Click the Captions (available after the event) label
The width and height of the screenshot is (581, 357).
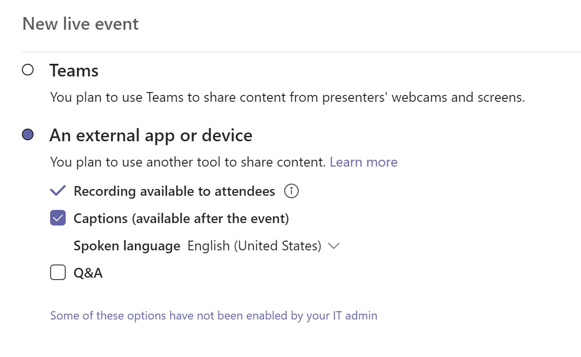pyautogui.click(x=181, y=219)
